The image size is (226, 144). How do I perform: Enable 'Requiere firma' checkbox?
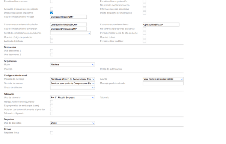(51, 133)
